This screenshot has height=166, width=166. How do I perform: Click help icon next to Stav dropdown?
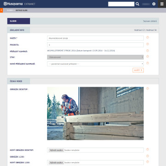148,57
